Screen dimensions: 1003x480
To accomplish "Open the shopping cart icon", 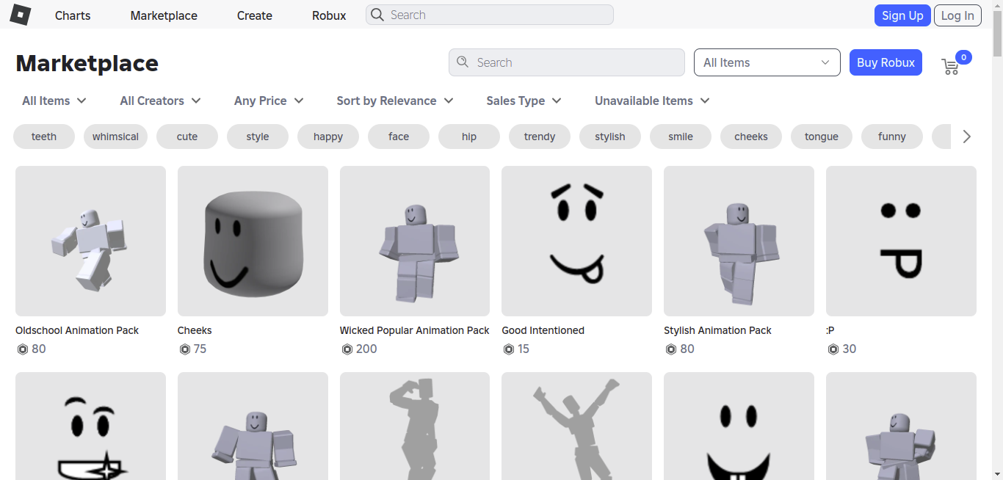I will (950, 66).
